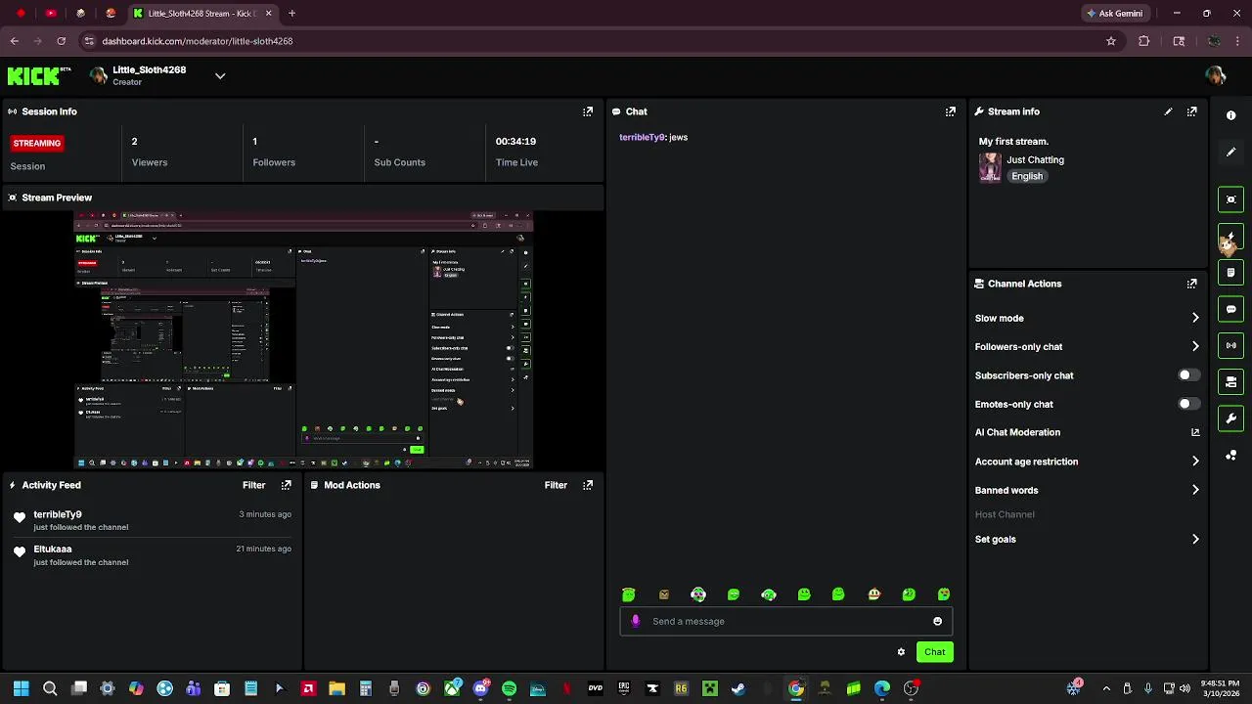
Task: Open Steam from the taskbar
Action: tap(738, 688)
